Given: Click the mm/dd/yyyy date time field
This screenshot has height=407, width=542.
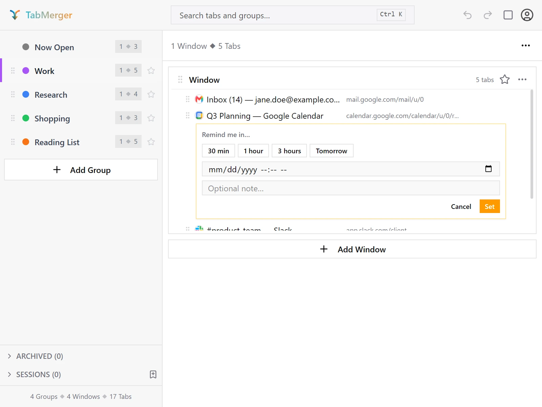Looking at the screenshot, I should tap(351, 169).
